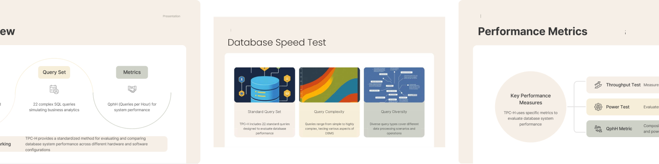Open the database cylinder image
The height and width of the screenshot is (164, 659).
(265, 85)
